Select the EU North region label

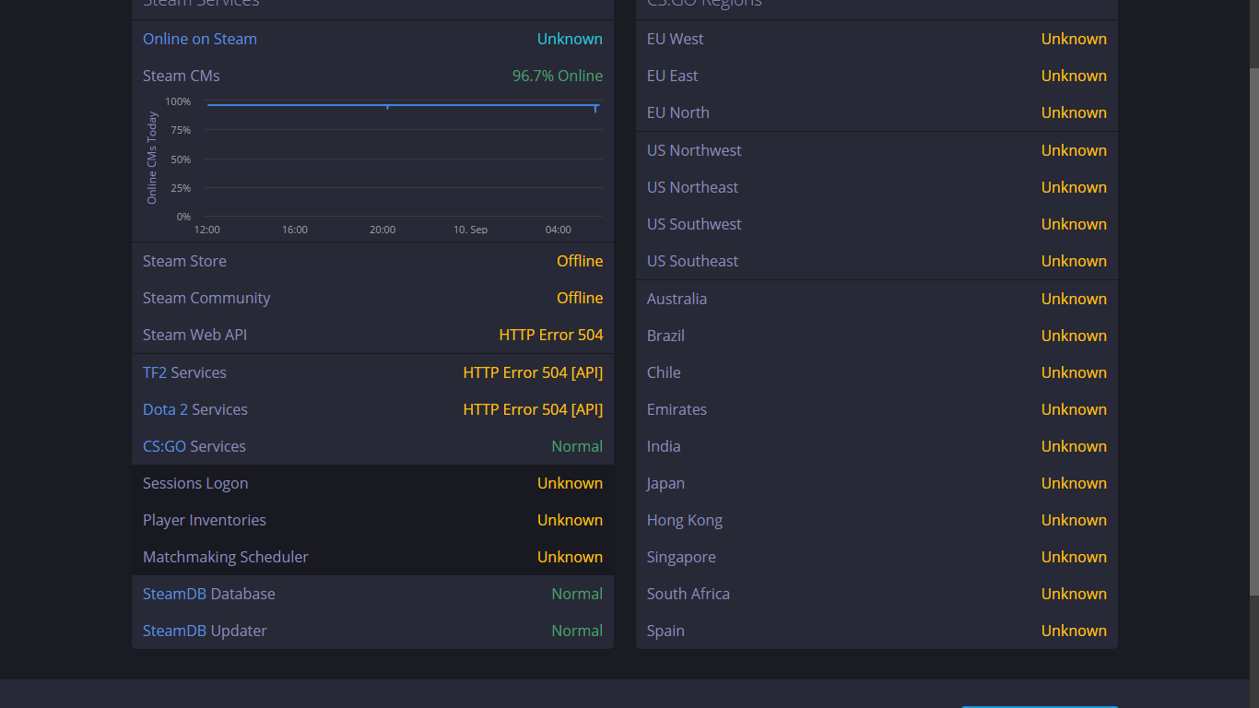678,112
